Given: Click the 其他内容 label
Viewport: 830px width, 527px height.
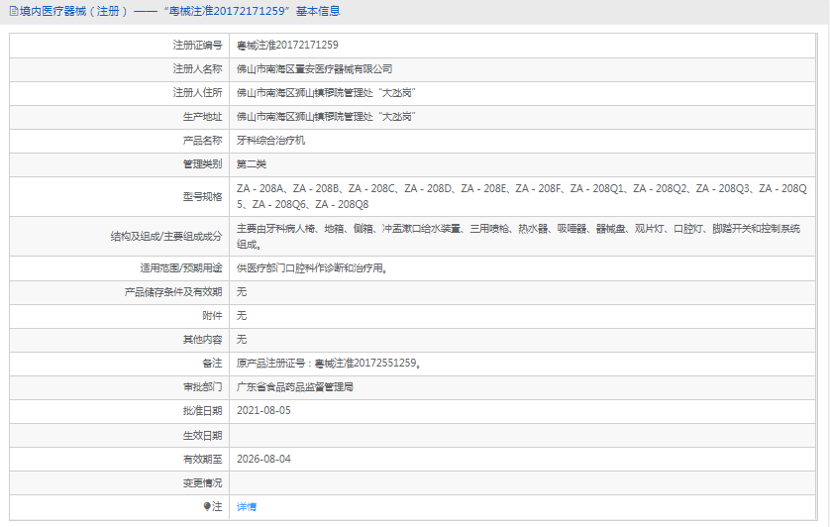Looking at the screenshot, I should (x=203, y=340).
